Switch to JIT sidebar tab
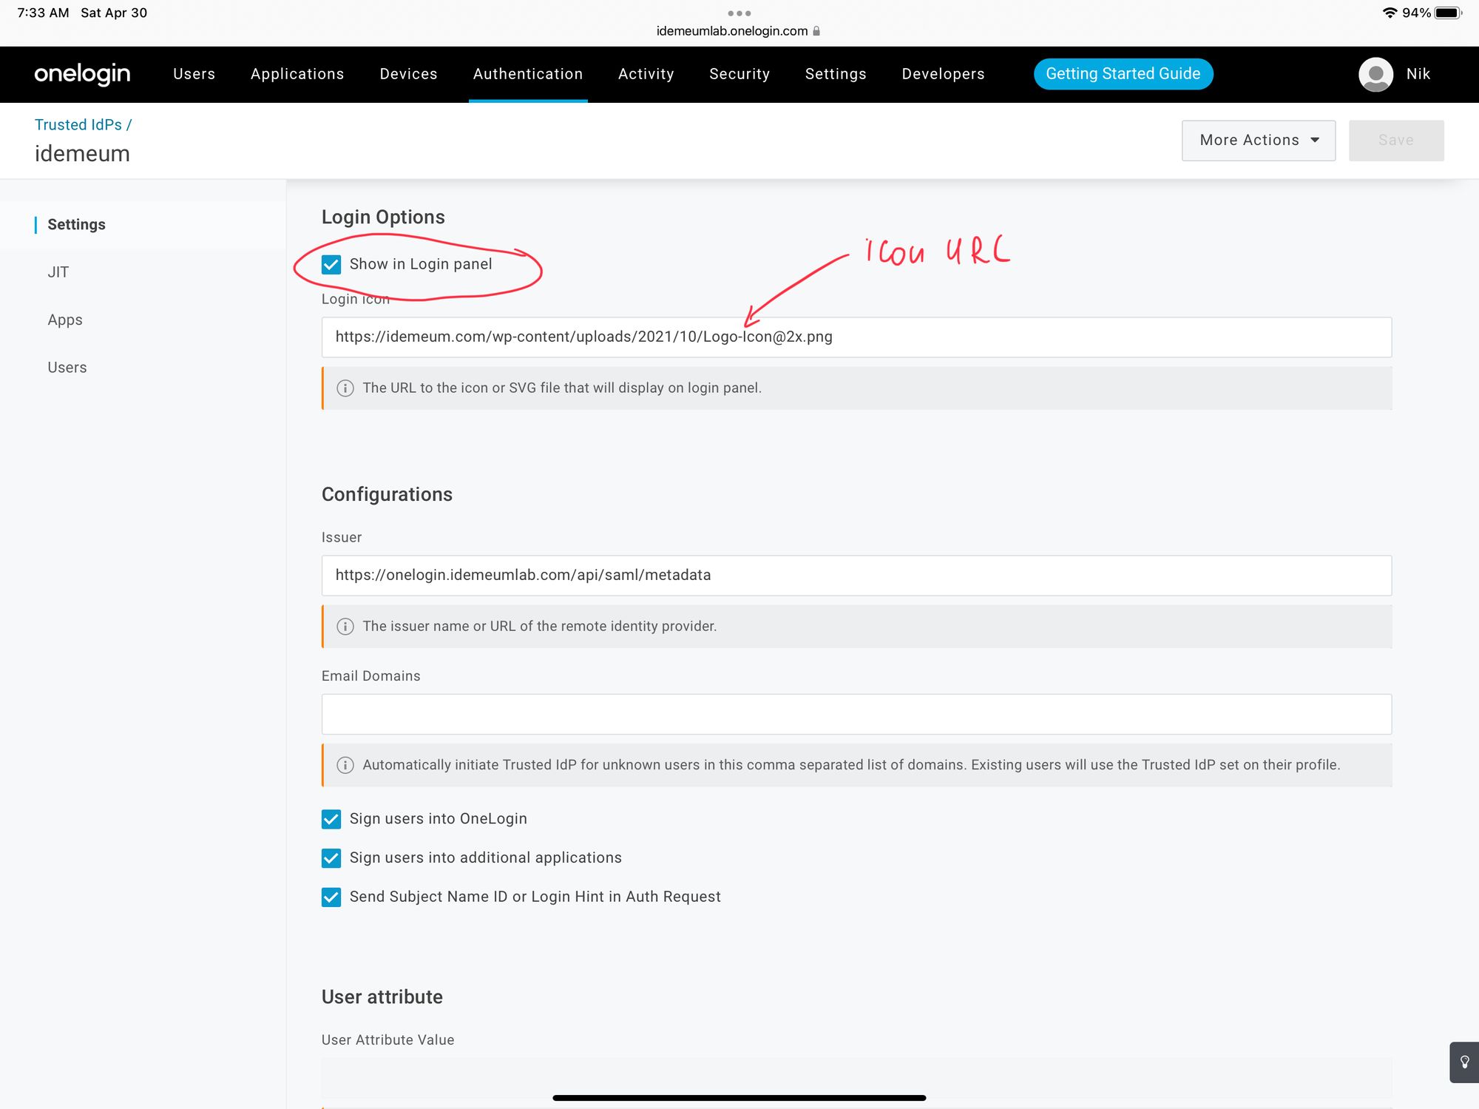1479x1109 pixels. (x=58, y=272)
